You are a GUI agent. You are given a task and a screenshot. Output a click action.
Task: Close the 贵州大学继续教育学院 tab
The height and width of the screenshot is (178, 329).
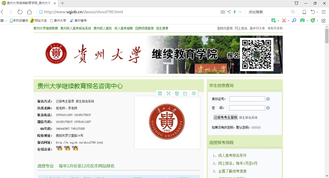click(x=55, y=3)
